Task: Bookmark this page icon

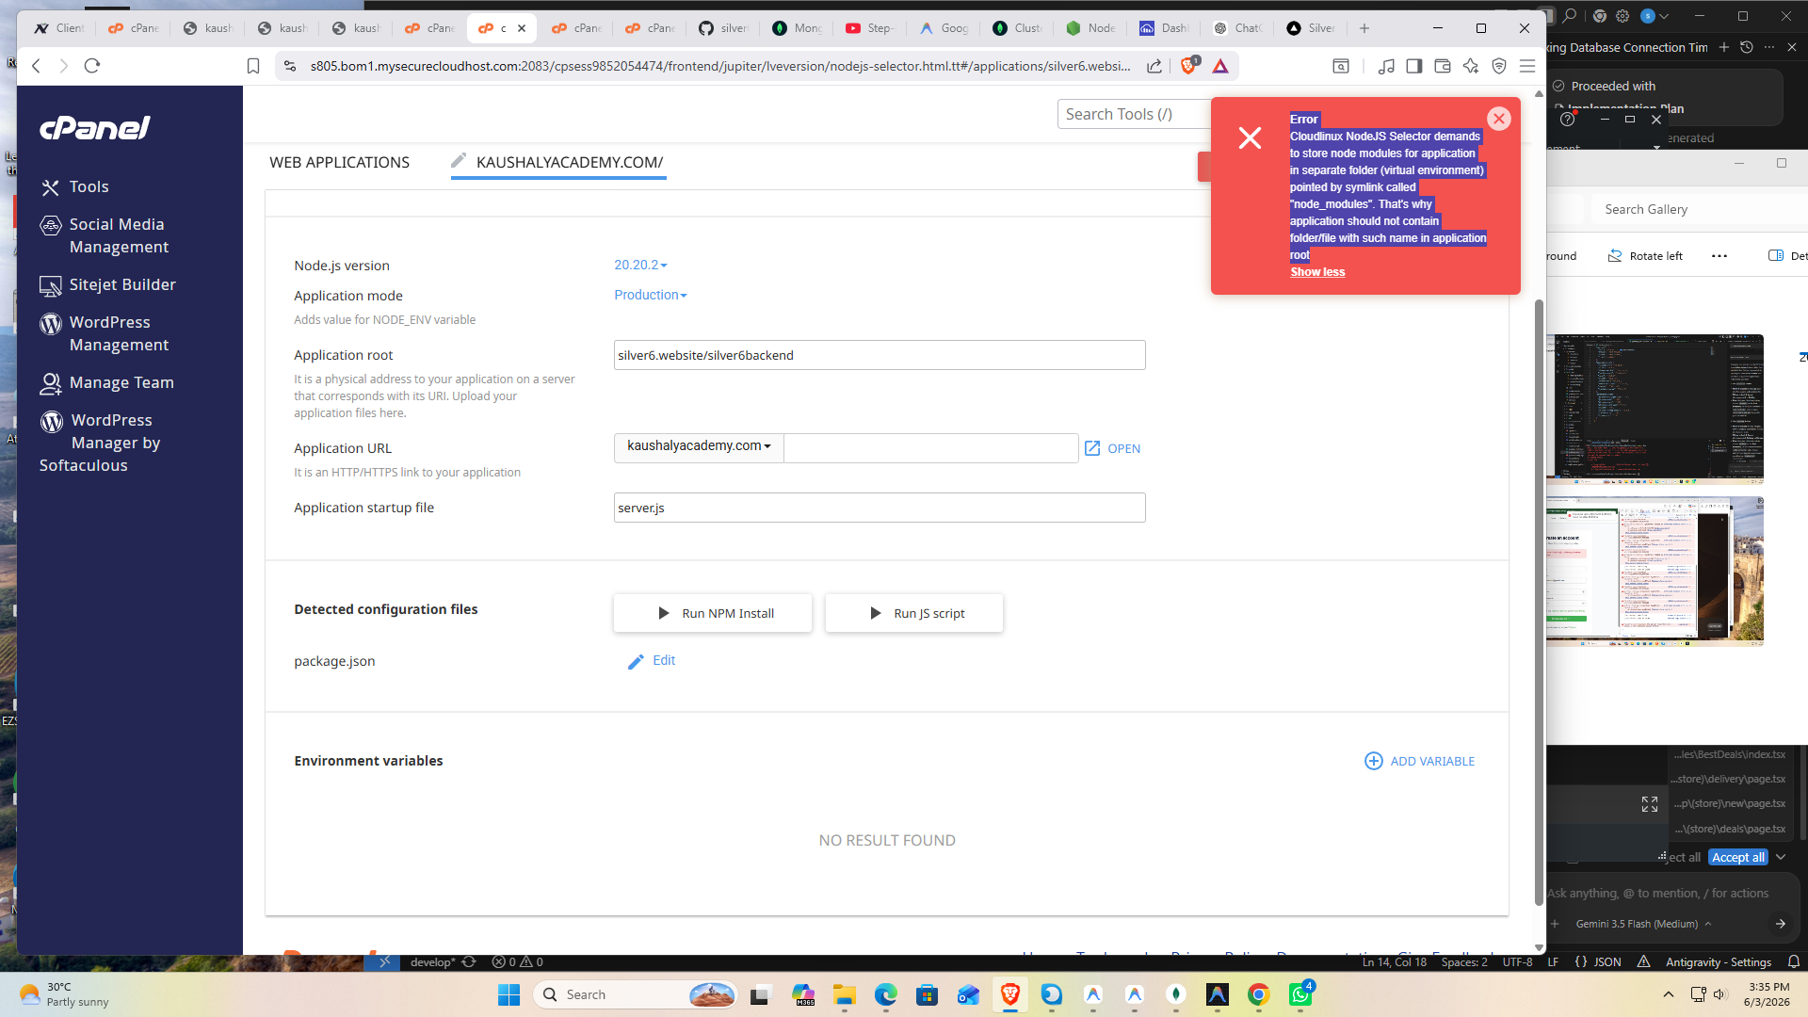Action: [x=252, y=66]
